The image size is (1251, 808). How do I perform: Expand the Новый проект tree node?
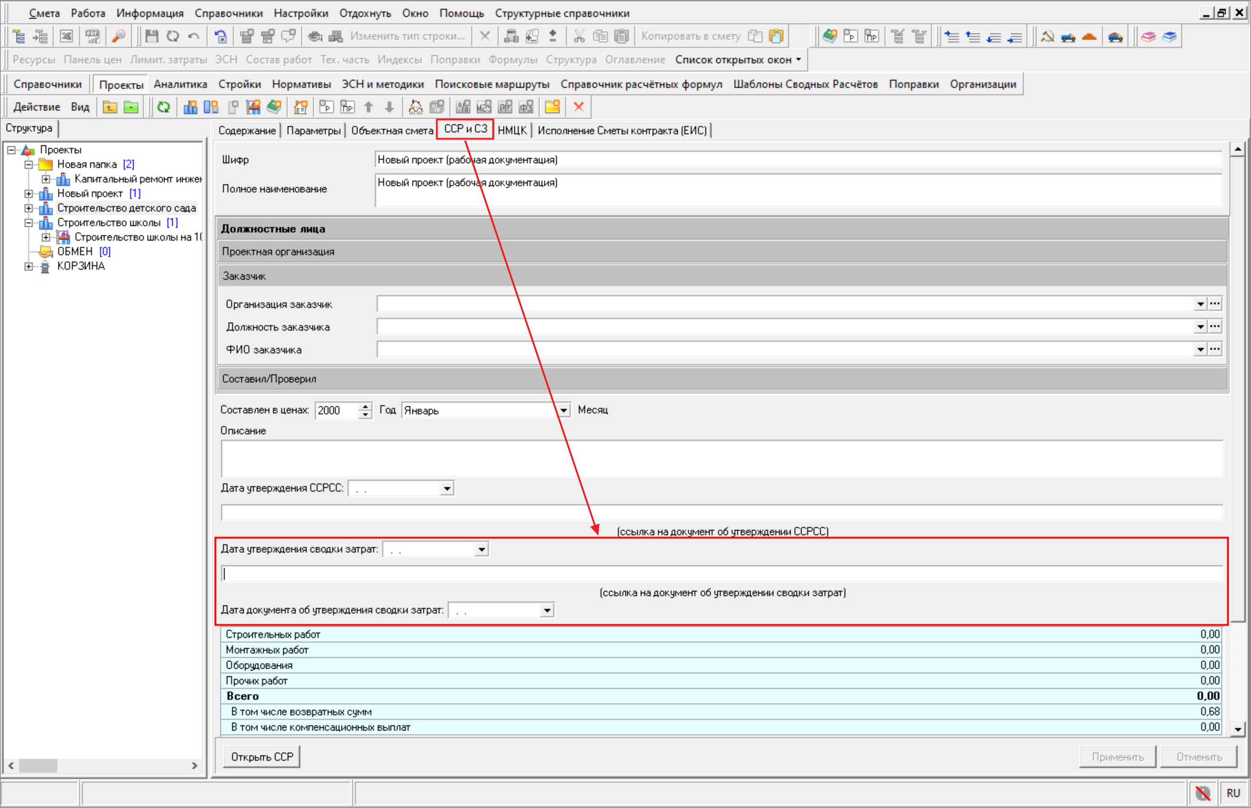point(29,193)
